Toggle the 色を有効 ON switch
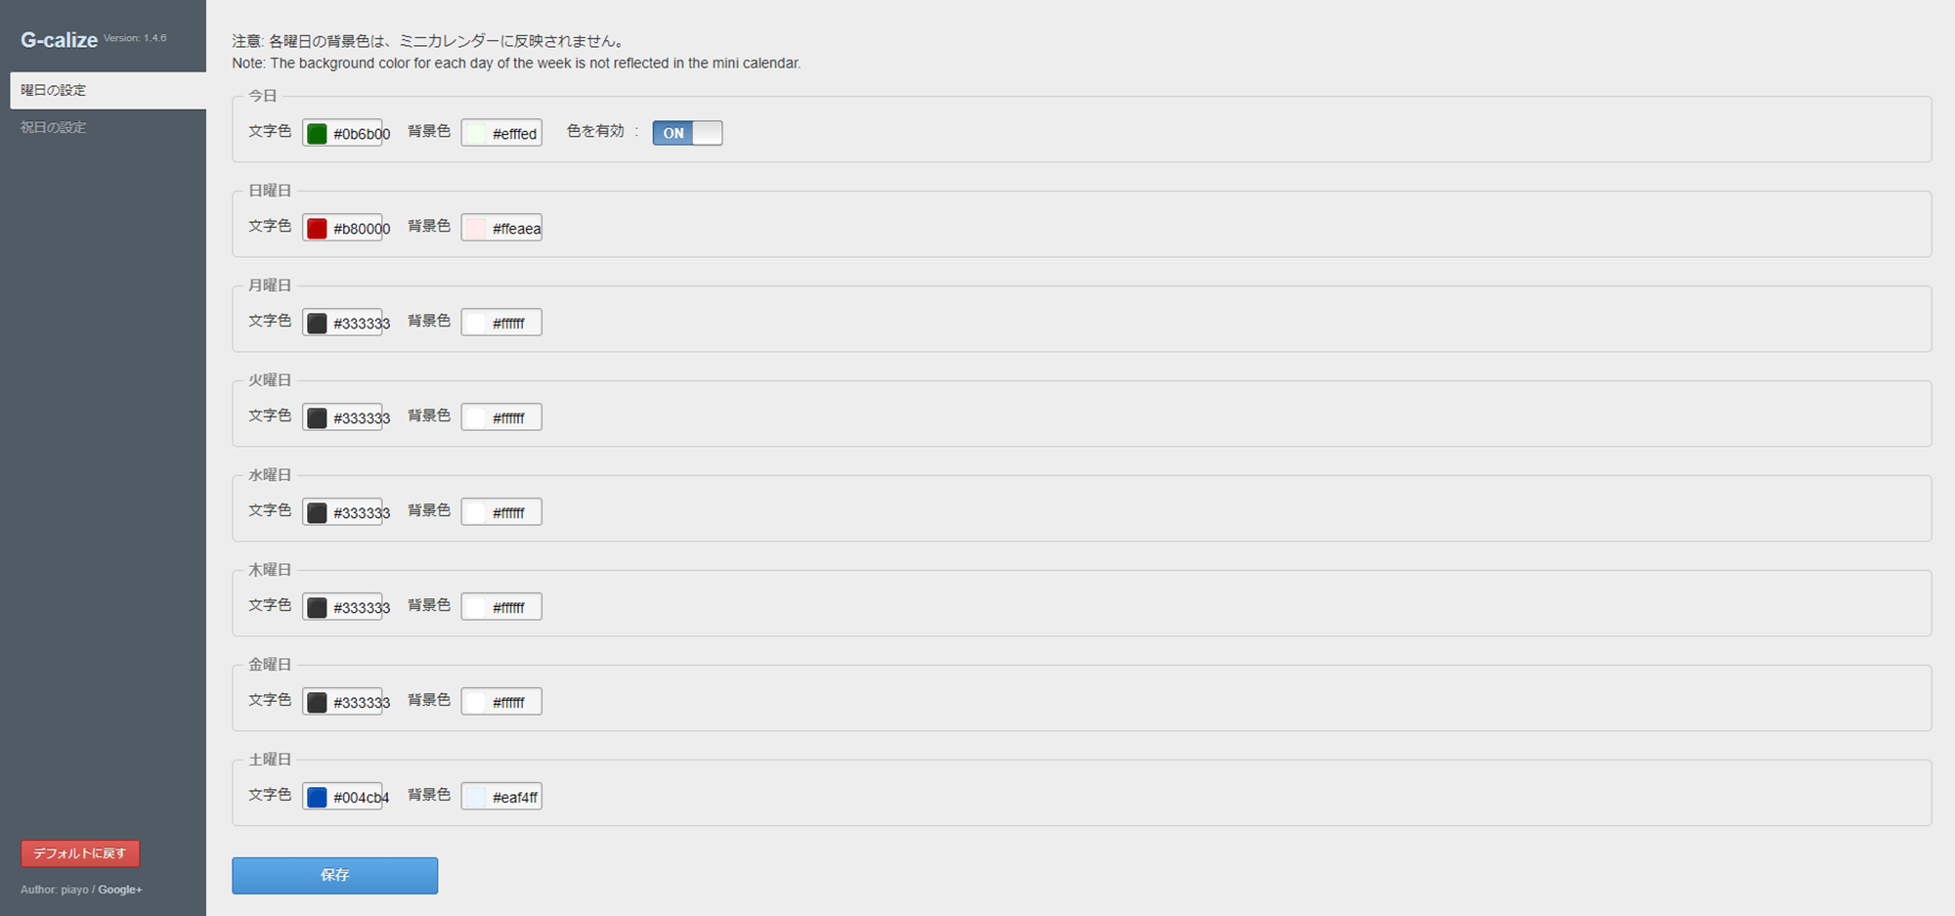This screenshot has width=1955, height=916. [687, 133]
